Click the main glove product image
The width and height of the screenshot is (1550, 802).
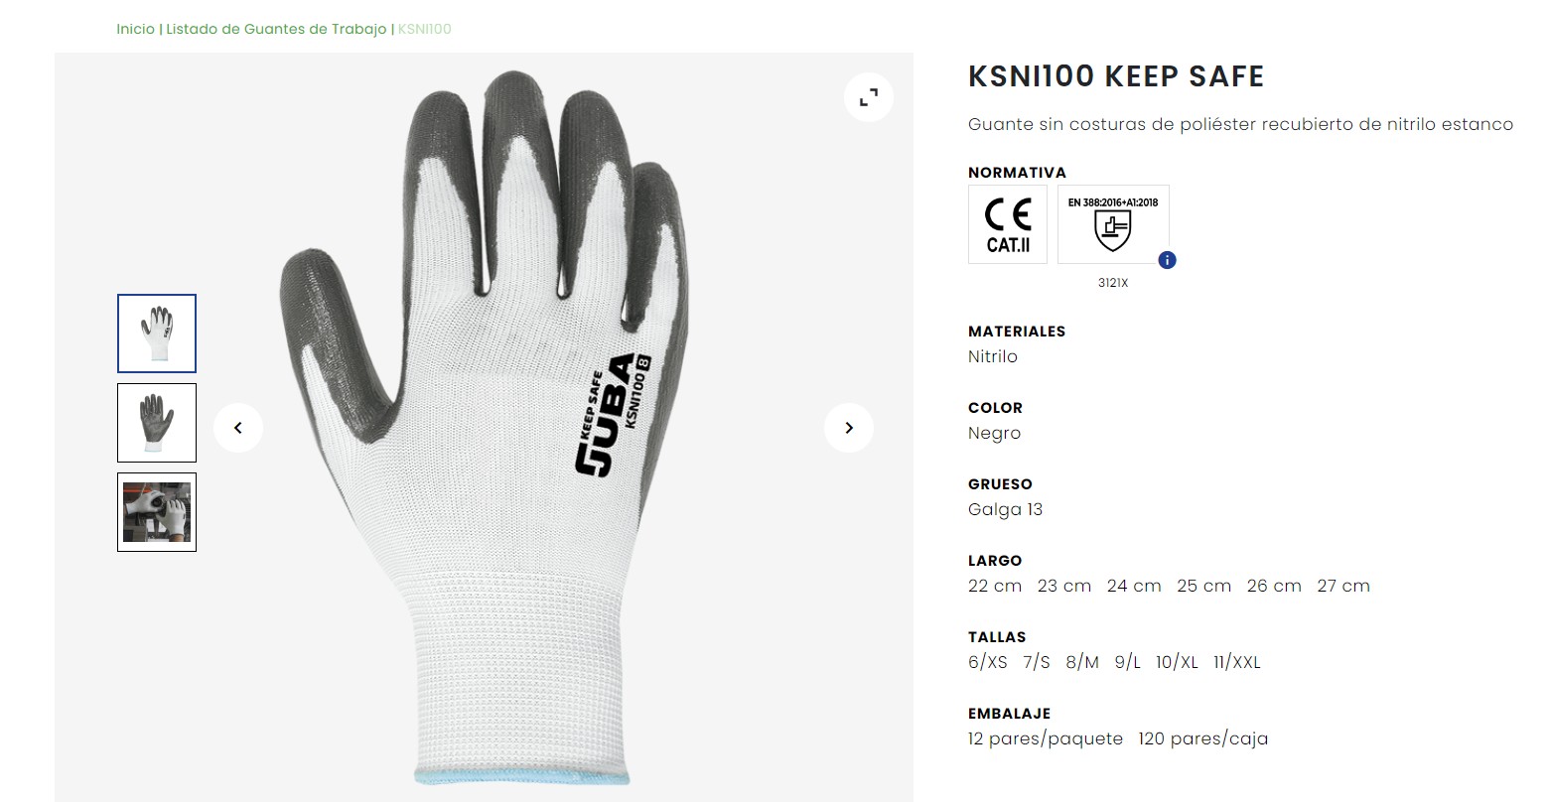(x=484, y=428)
